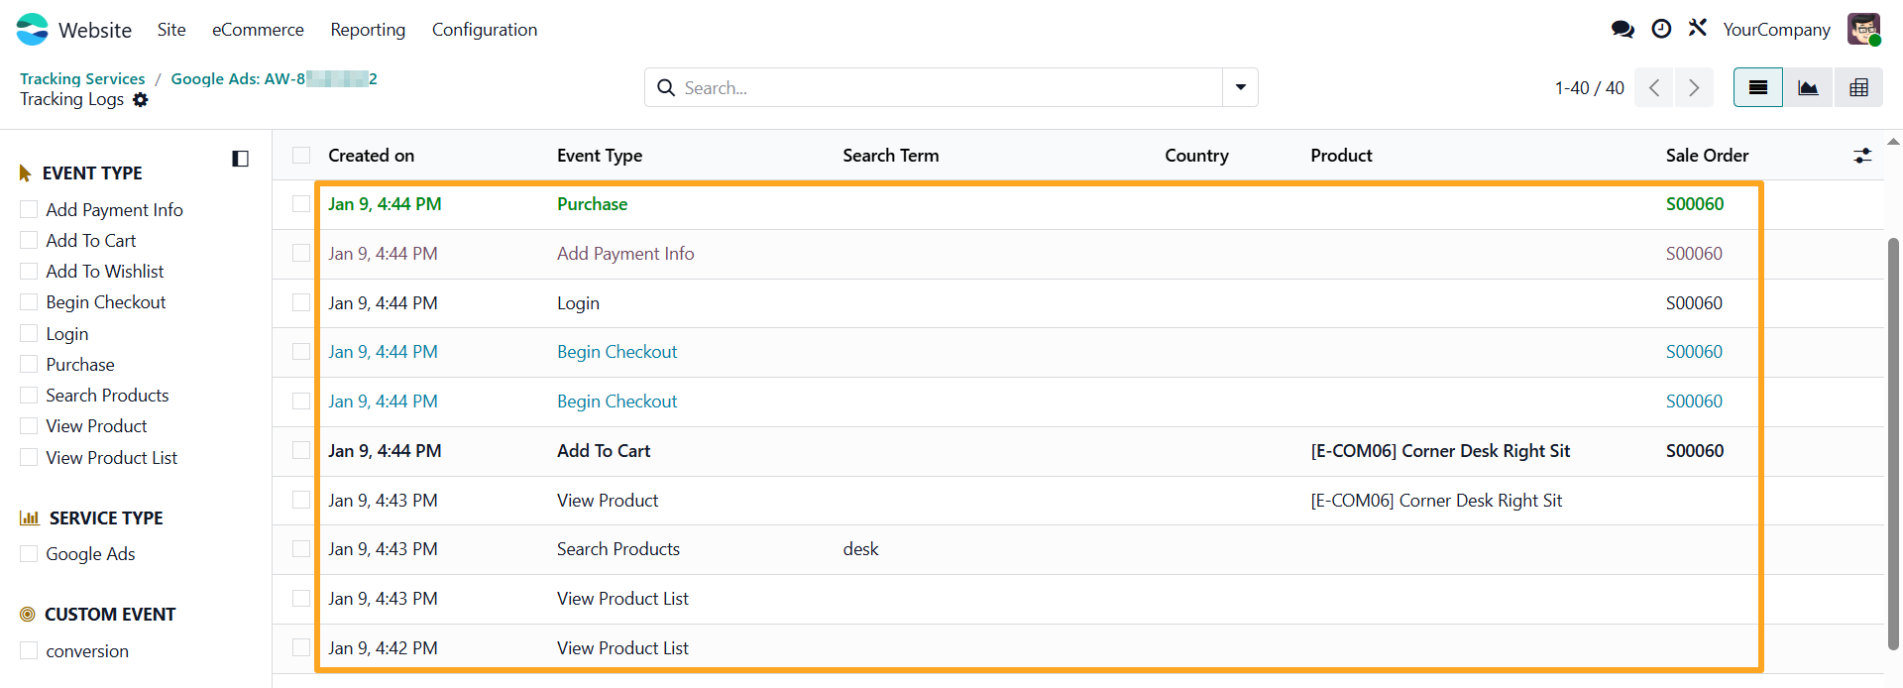Image resolution: width=1903 pixels, height=688 pixels.
Task: Click the vertical scrollbar thumb
Action: [1894, 443]
